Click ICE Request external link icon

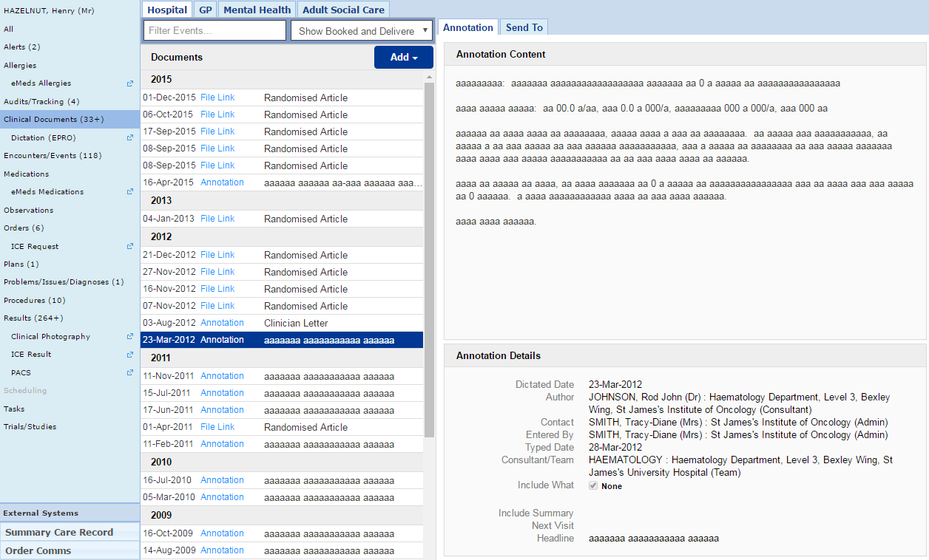[130, 247]
